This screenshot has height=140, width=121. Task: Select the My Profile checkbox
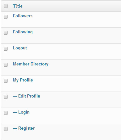pos(6,81)
